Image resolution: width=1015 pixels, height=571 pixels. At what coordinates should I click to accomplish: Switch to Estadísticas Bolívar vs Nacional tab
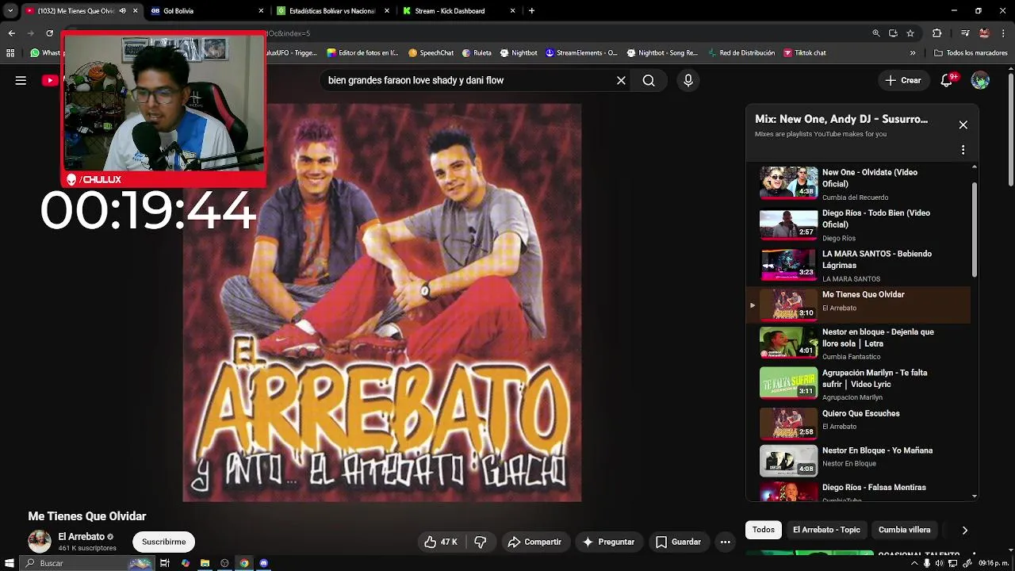(331, 11)
